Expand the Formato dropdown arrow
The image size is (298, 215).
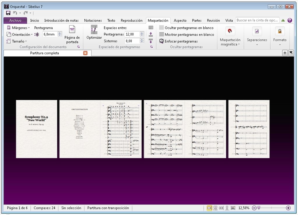click(x=280, y=45)
